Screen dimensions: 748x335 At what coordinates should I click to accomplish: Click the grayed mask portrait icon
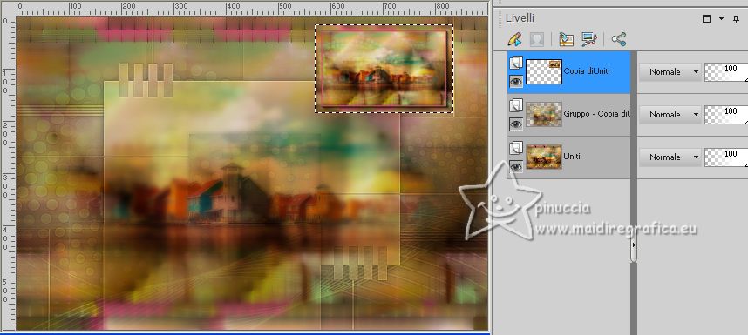537,39
